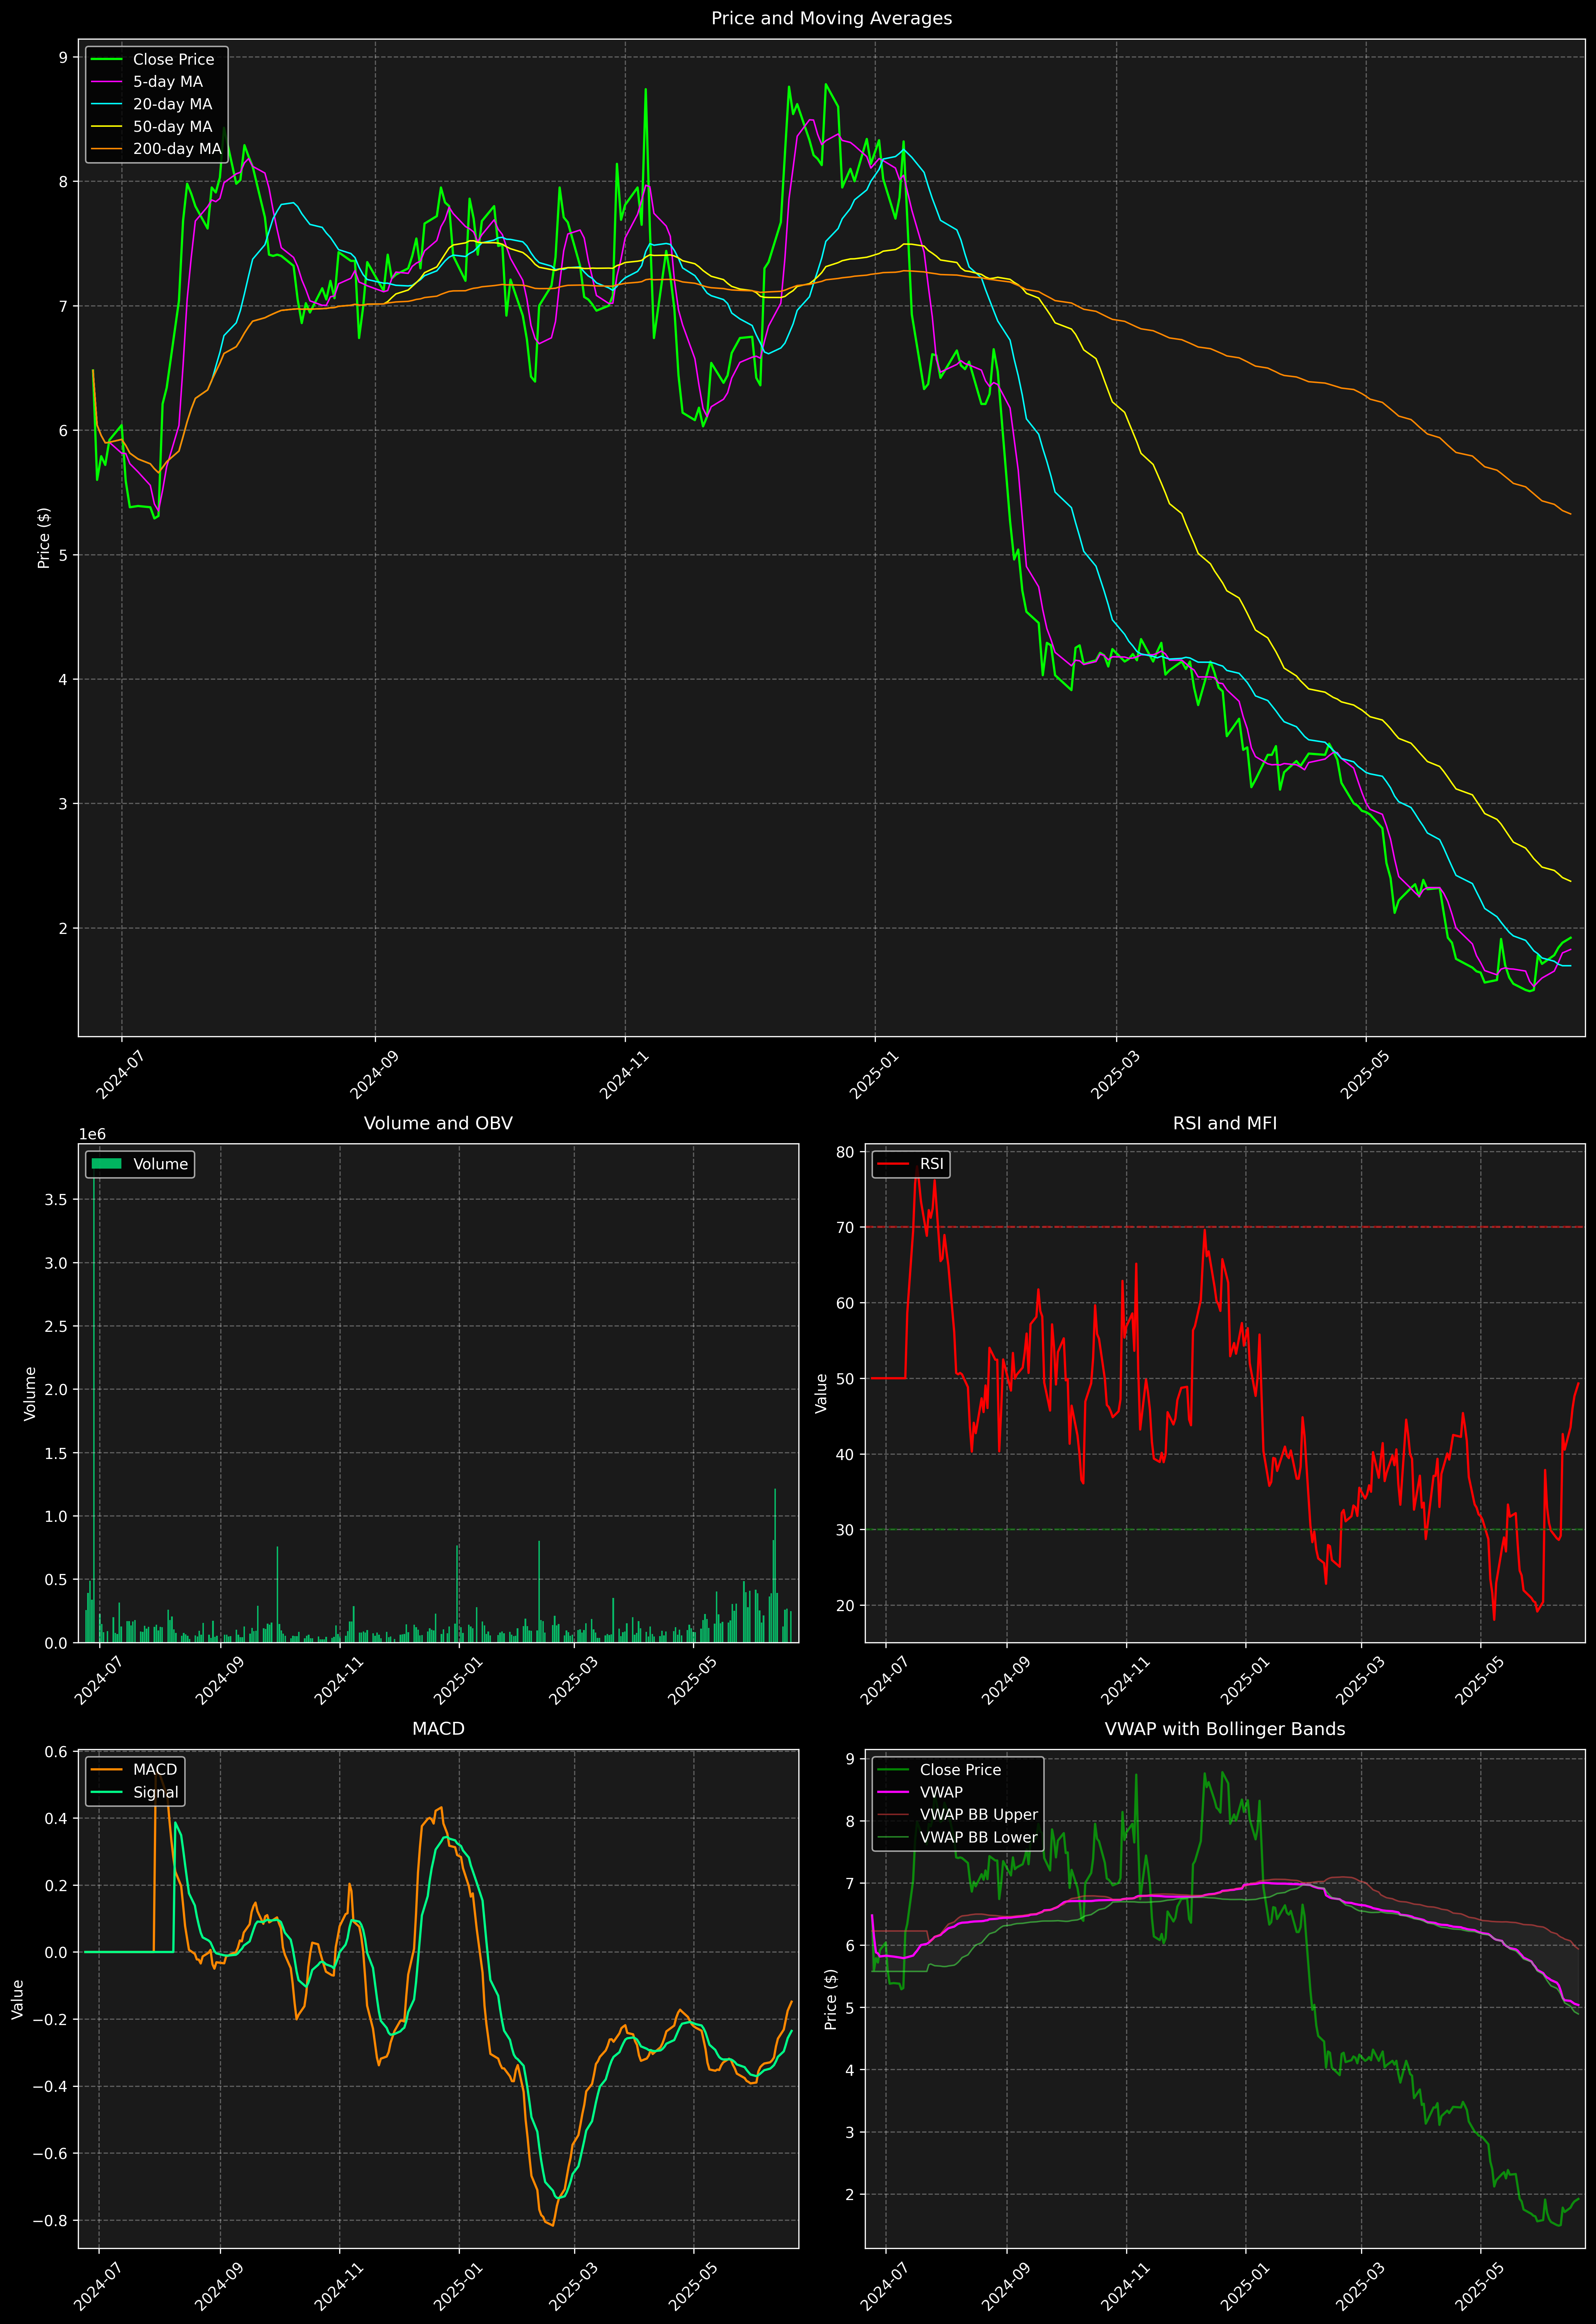Click '2025-01' tick on the top chart
The image size is (1596, 2324).
point(873,1074)
